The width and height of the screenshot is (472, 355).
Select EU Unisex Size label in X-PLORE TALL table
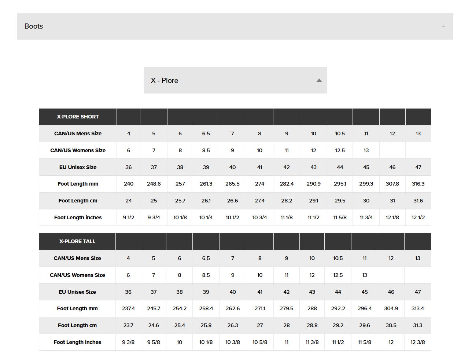(x=77, y=292)
